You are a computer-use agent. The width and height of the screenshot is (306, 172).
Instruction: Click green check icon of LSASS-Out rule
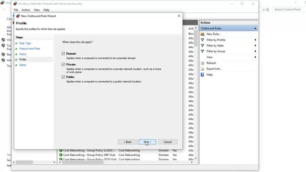61,150
